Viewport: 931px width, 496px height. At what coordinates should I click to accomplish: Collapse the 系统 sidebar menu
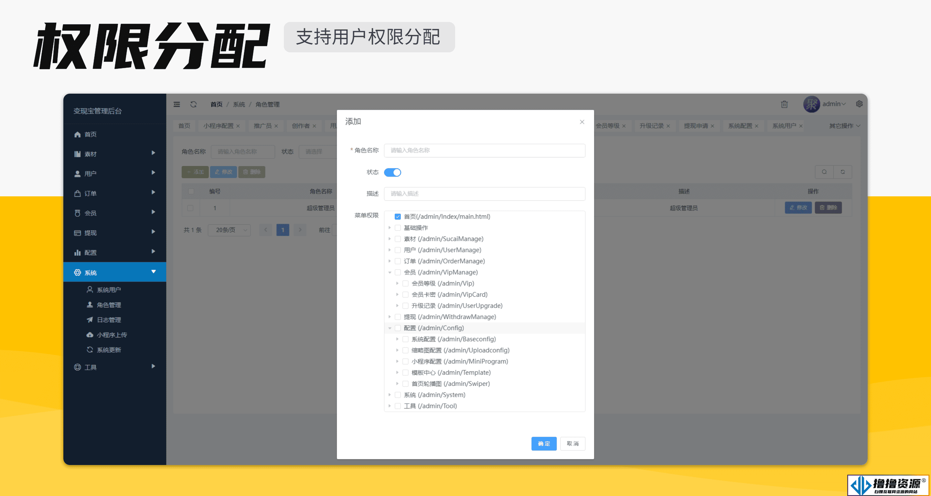(x=114, y=272)
